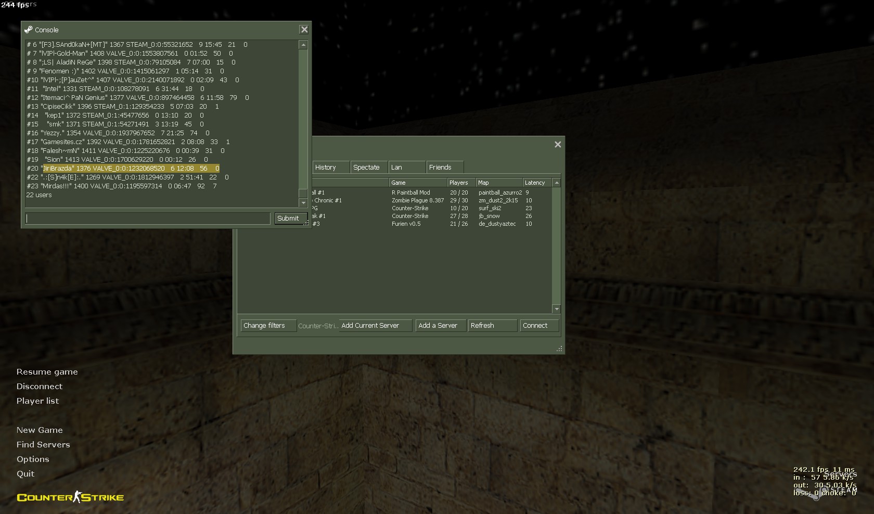Go to the Friends tab
This screenshot has height=514, width=874.
pyautogui.click(x=440, y=168)
